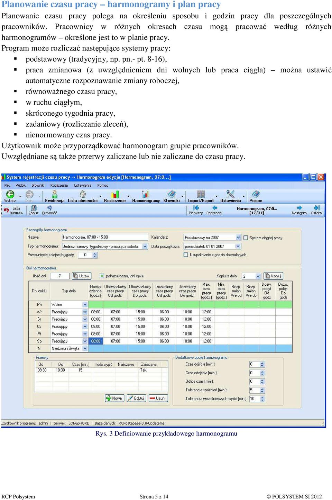Open dropdown arrow next to Wstecz
The height and width of the screenshot is (500, 332).
tap(20, 196)
